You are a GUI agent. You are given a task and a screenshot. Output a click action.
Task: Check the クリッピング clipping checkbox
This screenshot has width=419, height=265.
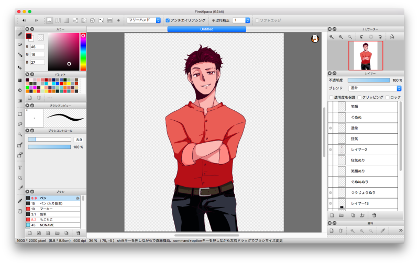click(359, 97)
